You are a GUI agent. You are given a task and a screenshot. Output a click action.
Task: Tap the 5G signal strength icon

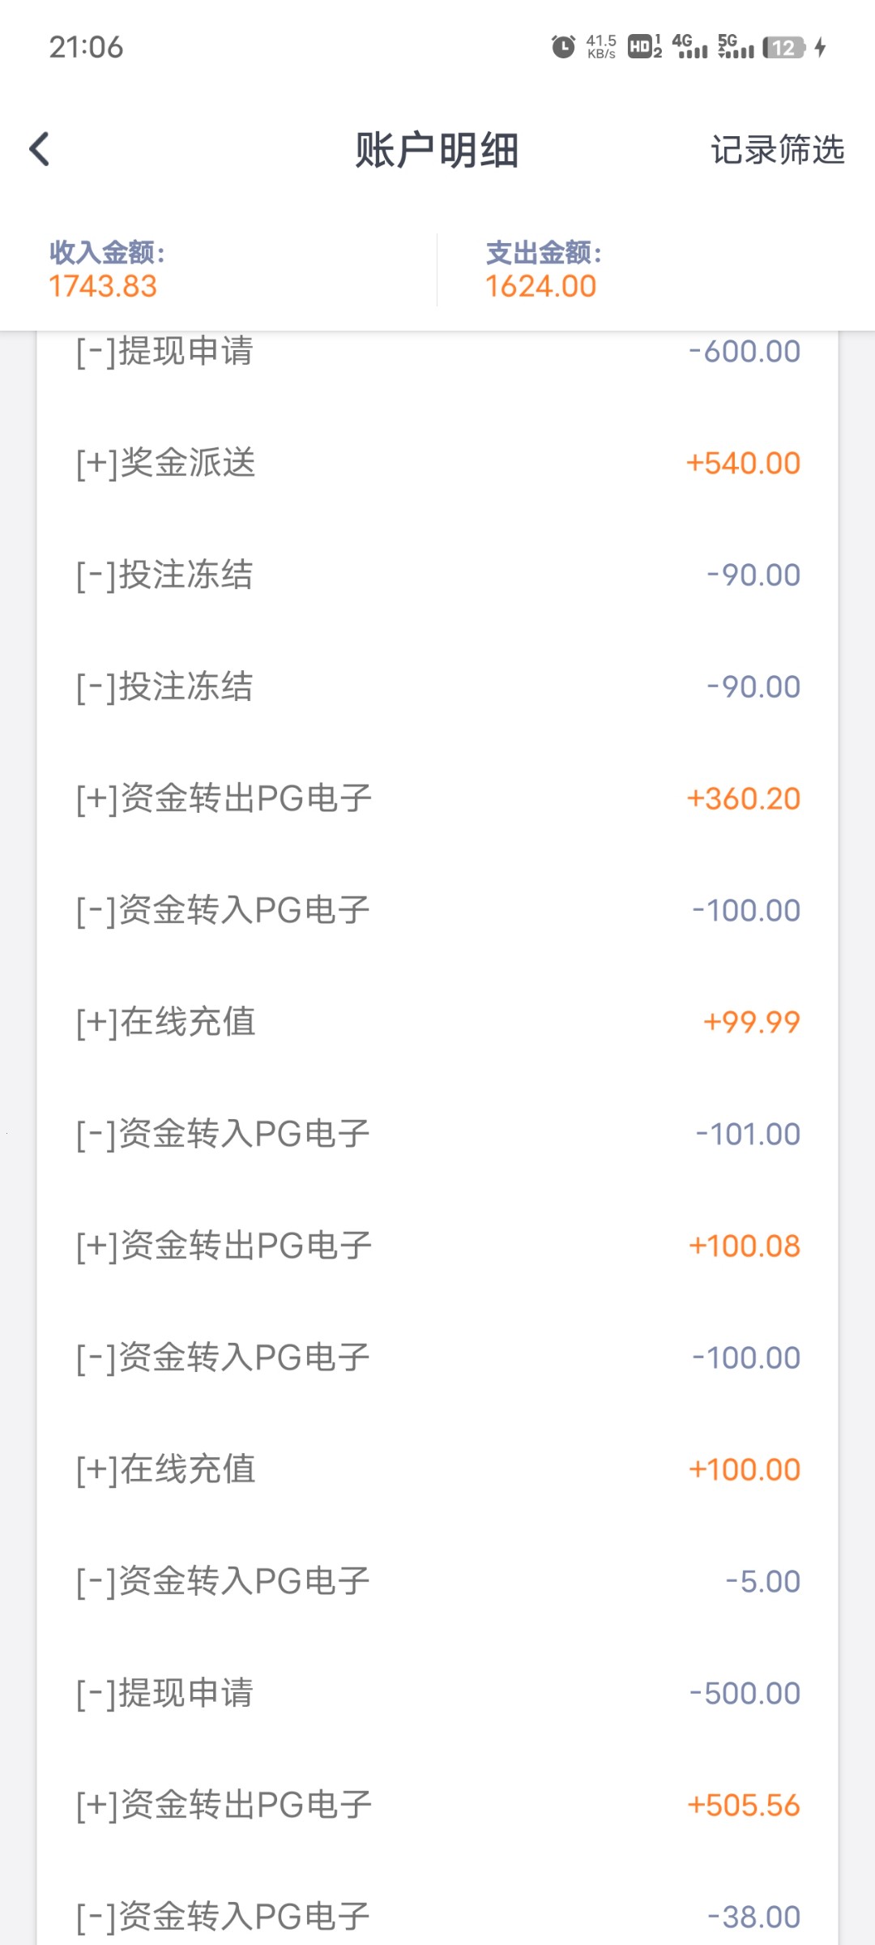click(736, 47)
